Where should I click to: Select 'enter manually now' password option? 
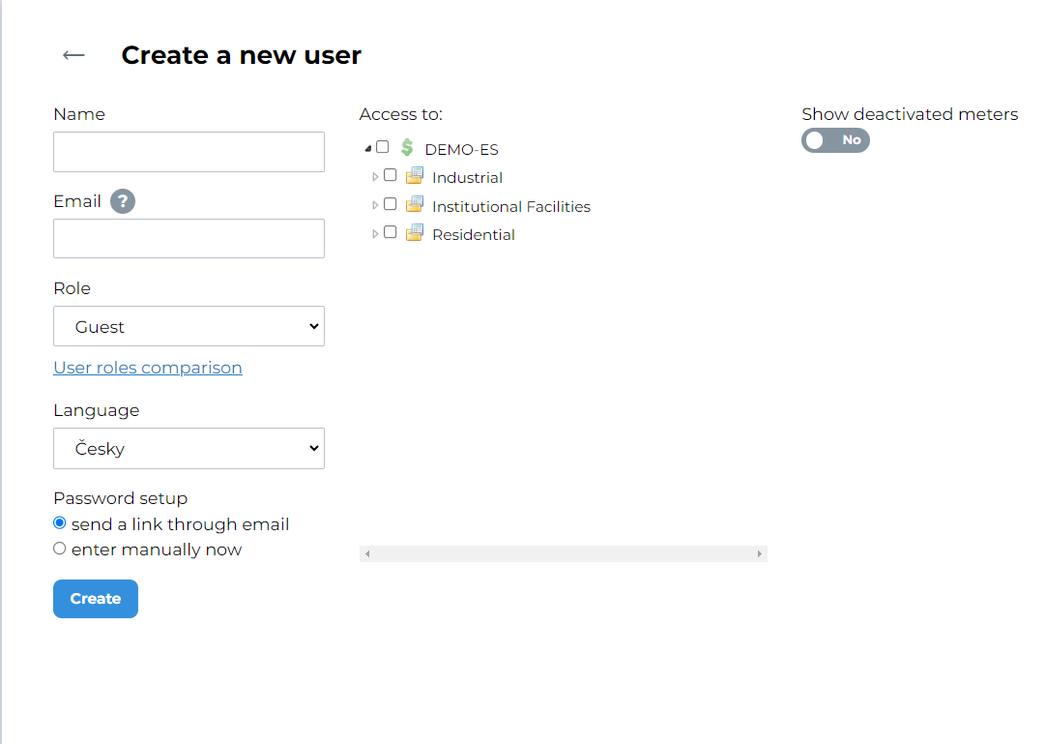[x=60, y=549]
